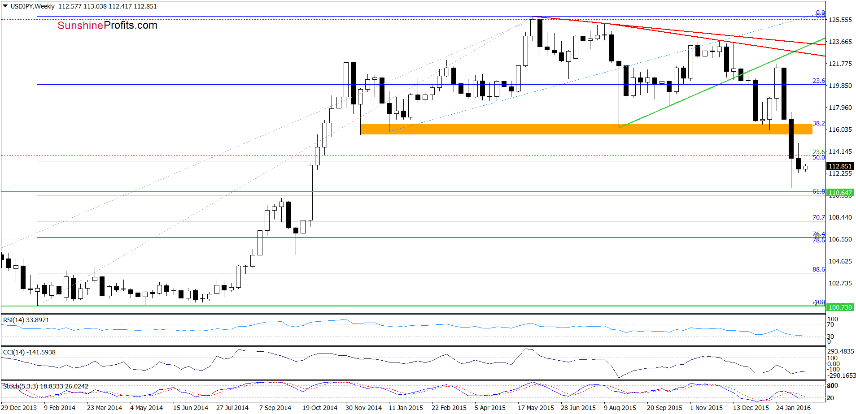Click the chart menu triangle beside USDJPY,Weekly
Image resolution: width=856 pixels, height=414 pixels.
(x=5, y=6)
